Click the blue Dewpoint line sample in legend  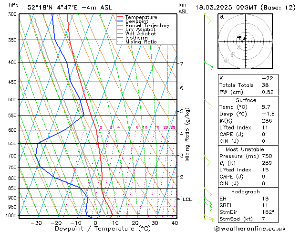[x=120, y=21]
